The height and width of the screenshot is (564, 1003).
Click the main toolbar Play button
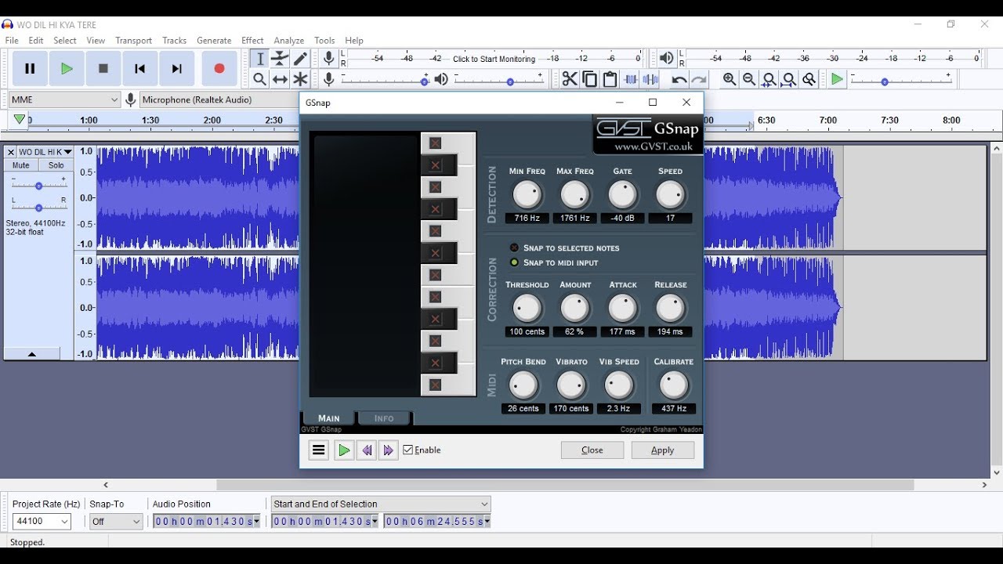pyautogui.click(x=67, y=69)
